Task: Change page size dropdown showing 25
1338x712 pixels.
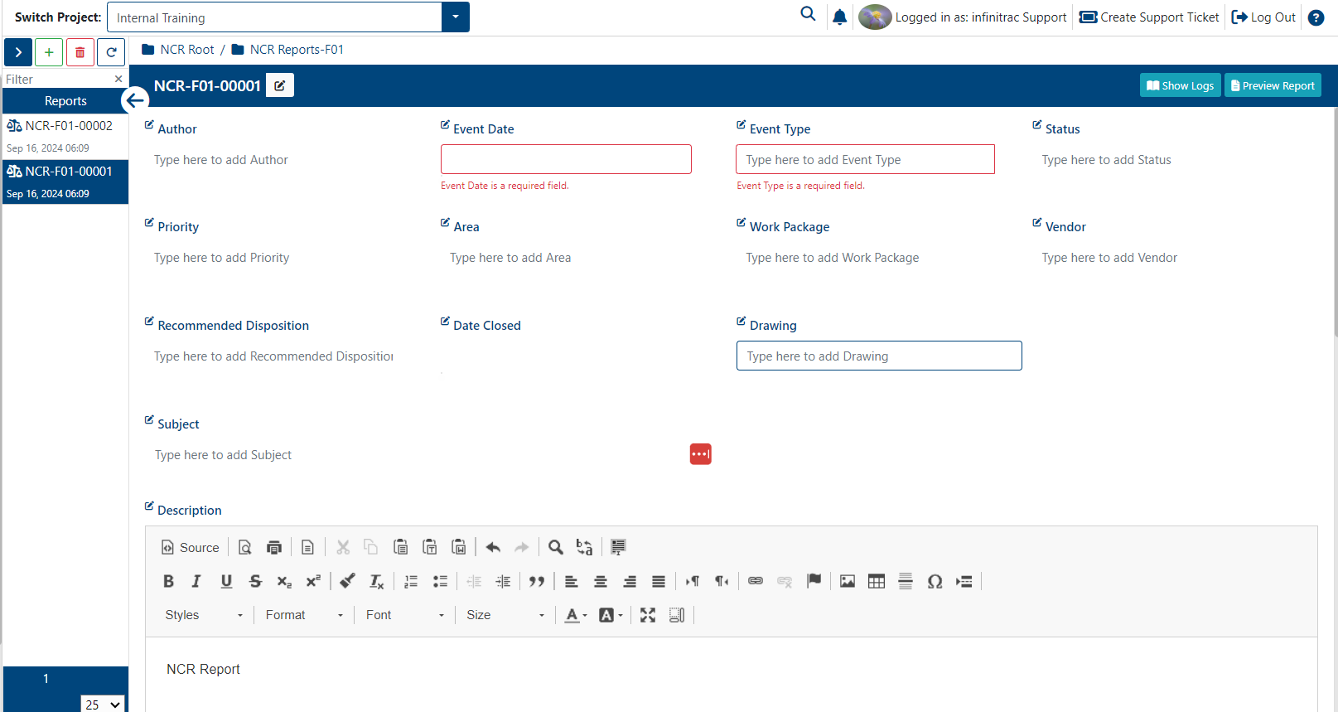Action: [103, 705]
